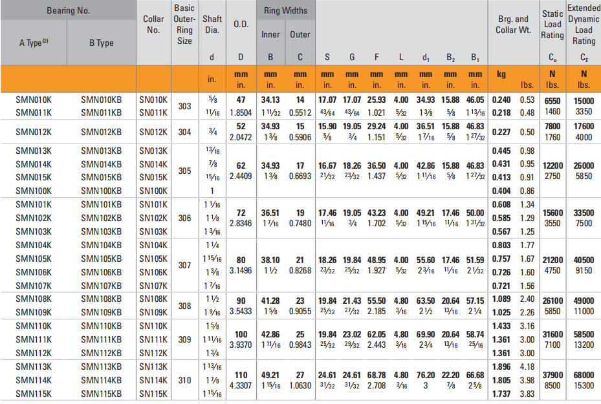Click bearing SMN100K

[x=34, y=191]
